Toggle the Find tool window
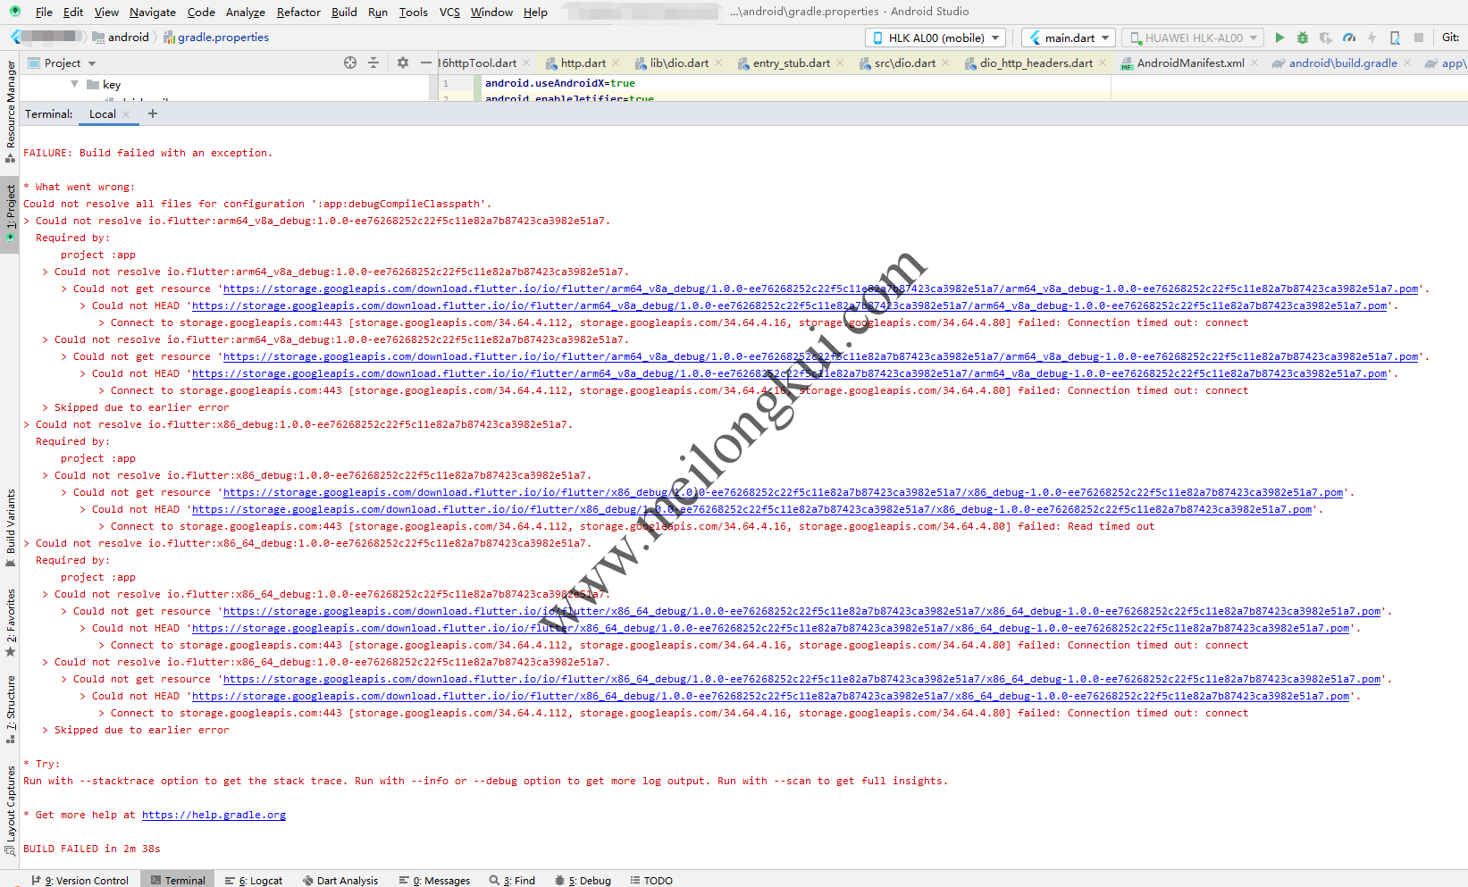 (x=513, y=880)
